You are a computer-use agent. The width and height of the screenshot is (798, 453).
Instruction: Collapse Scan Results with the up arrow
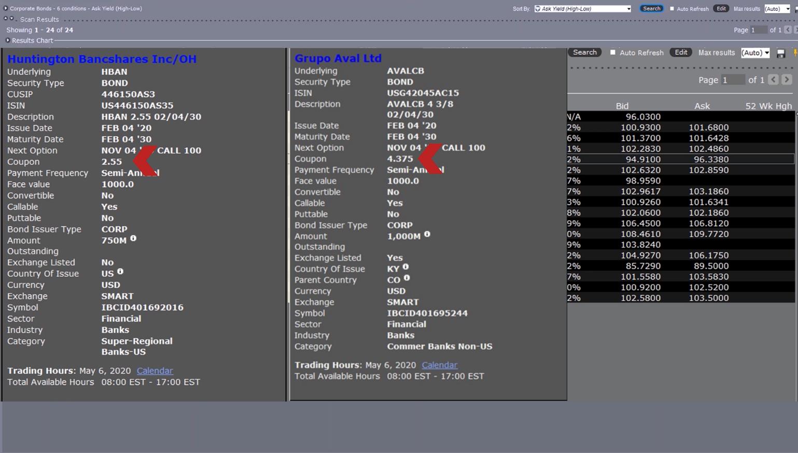pos(6,19)
